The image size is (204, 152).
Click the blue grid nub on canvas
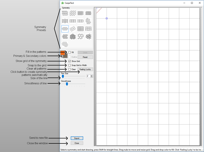[x=107, y=18]
